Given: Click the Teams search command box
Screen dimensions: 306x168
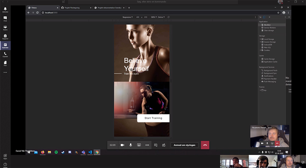Looking at the screenshot, I should click(153, 2).
